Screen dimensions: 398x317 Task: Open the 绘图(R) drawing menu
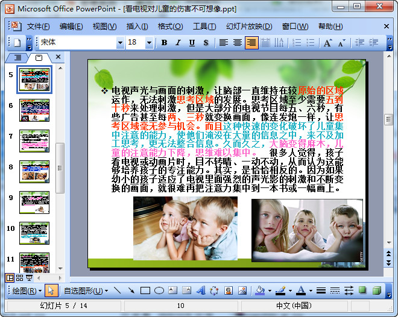27,290
